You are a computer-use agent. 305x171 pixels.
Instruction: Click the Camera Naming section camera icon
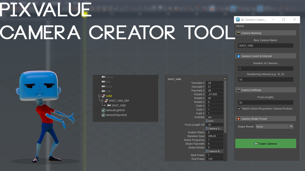pyautogui.click(x=239, y=33)
